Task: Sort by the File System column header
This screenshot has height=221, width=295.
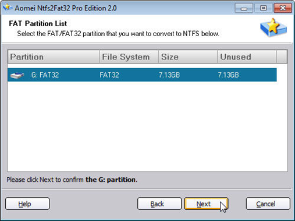Action: point(129,57)
